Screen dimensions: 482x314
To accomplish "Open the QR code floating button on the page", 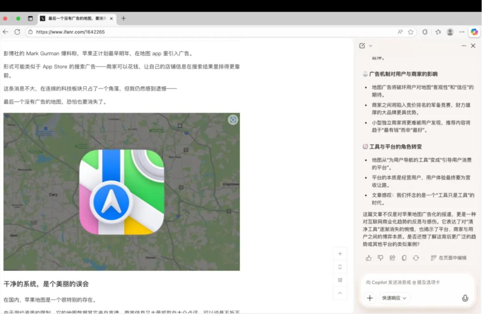I will tap(340, 280).
